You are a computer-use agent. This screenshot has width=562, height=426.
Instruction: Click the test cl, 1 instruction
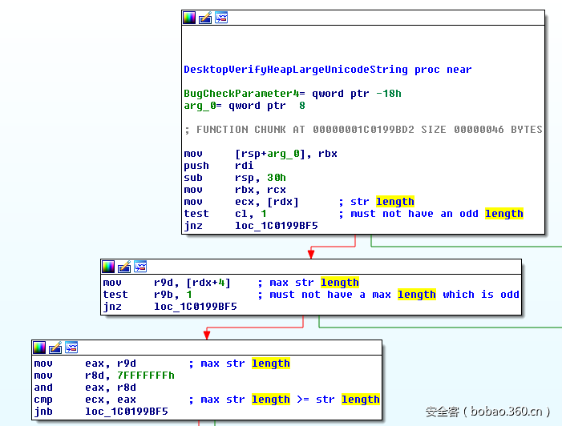click(225, 214)
